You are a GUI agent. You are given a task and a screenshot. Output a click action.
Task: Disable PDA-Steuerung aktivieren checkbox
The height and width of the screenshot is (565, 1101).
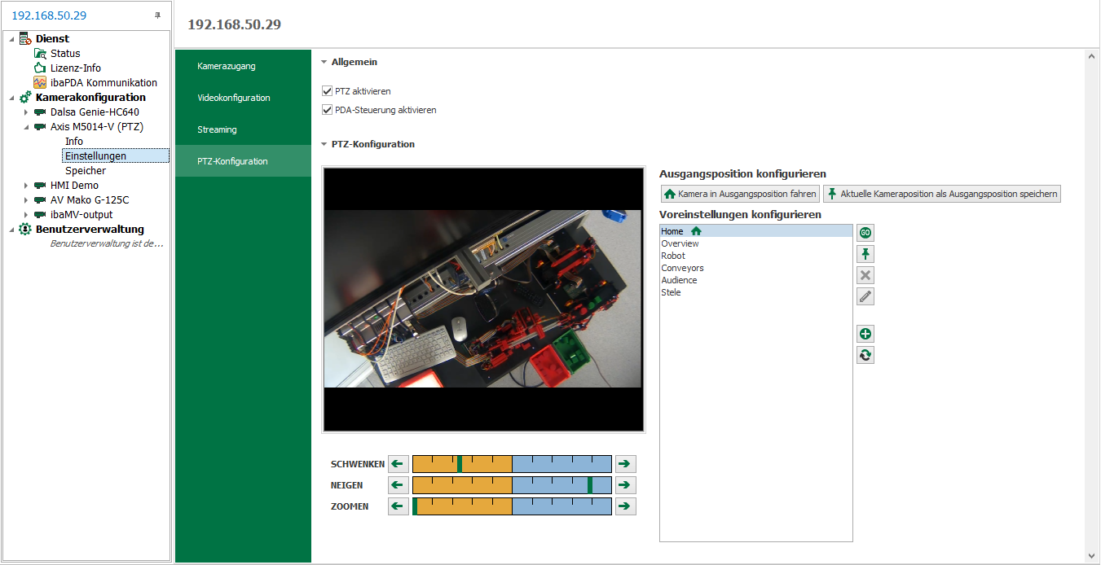[x=328, y=110]
